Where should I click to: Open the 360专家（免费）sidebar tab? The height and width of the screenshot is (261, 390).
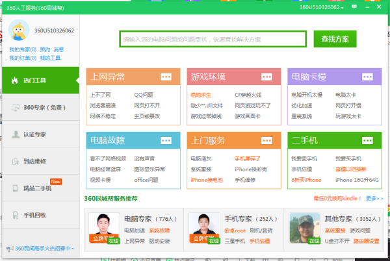[x=40, y=107]
